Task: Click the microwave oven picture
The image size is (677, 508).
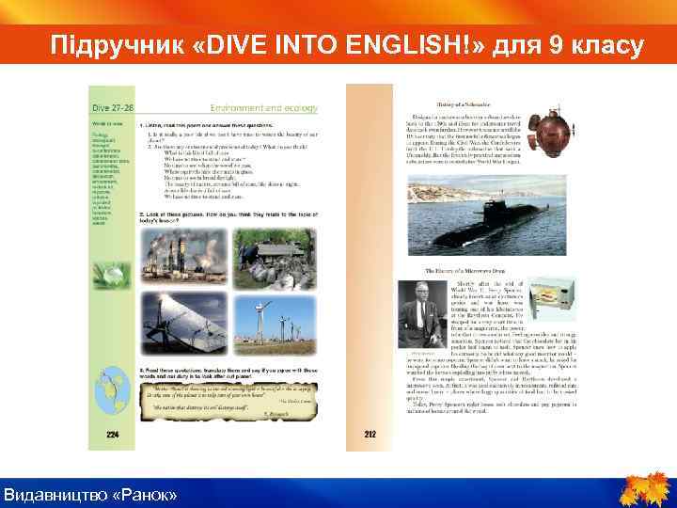Action: pos(553,299)
